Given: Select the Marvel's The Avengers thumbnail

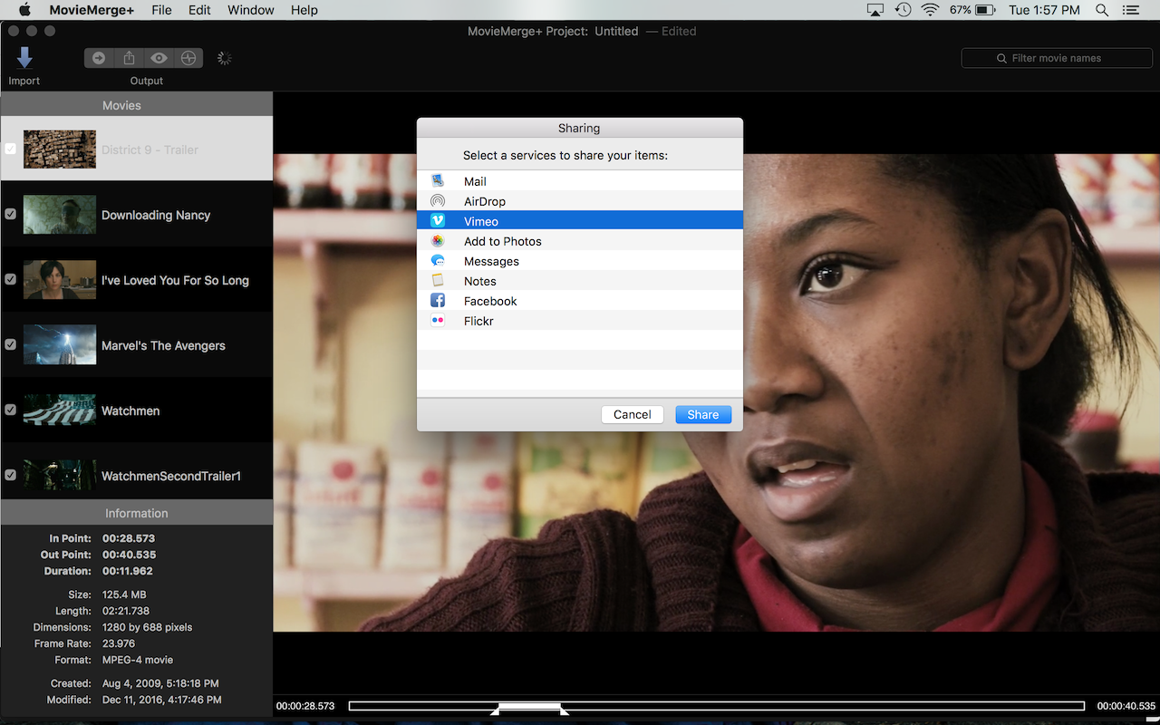Looking at the screenshot, I should tap(60, 345).
